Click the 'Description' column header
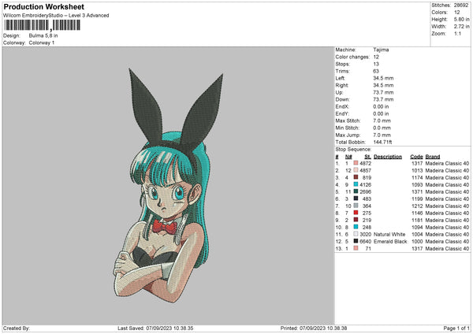This screenshot has width=473, height=334. click(x=388, y=157)
